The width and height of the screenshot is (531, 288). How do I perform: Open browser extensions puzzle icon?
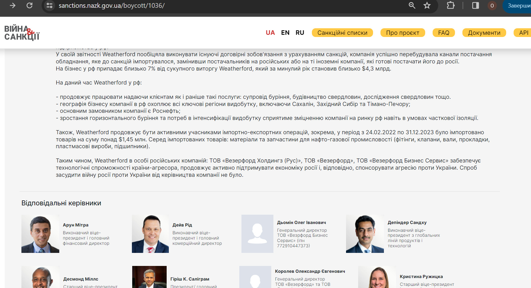pos(451,6)
